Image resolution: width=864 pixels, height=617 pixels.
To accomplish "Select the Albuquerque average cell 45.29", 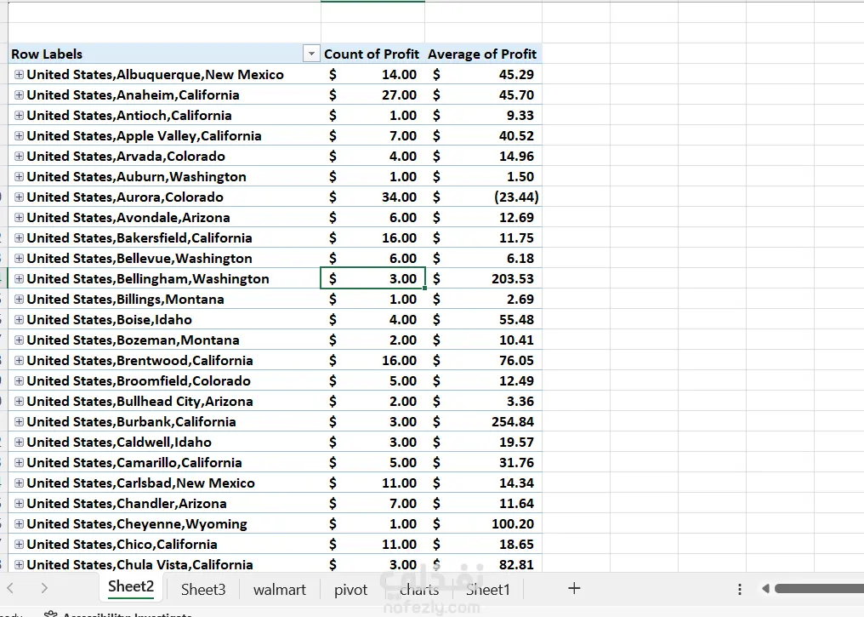I will tap(483, 74).
